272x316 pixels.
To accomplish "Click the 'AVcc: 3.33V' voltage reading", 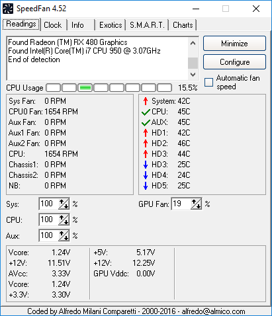I will [x=39, y=274].
